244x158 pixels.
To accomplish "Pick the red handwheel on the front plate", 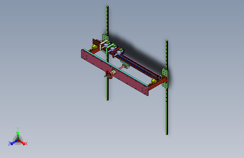I will [x=109, y=75].
